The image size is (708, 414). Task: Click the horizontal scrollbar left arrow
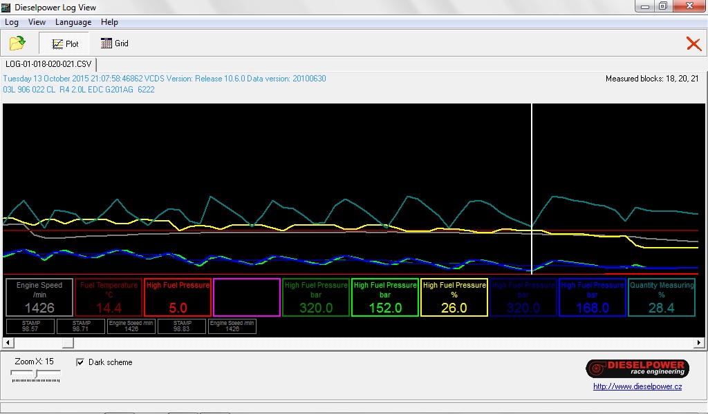point(8,343)
